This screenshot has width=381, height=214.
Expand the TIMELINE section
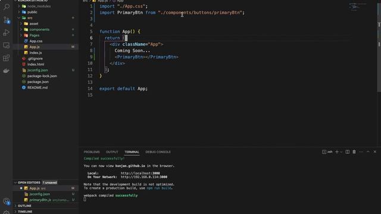[x=46, y=212]
